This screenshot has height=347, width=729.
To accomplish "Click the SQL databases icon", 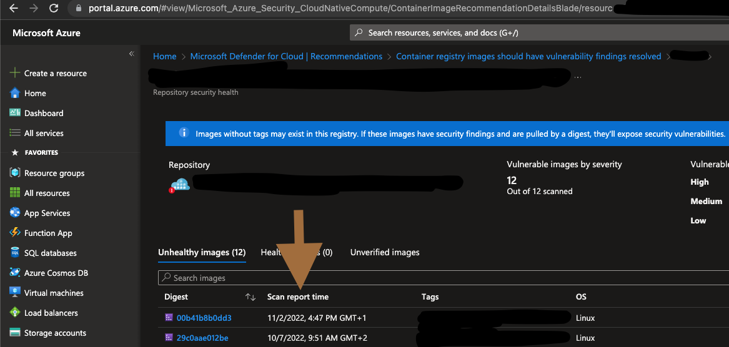I will (x=15, y=253).
